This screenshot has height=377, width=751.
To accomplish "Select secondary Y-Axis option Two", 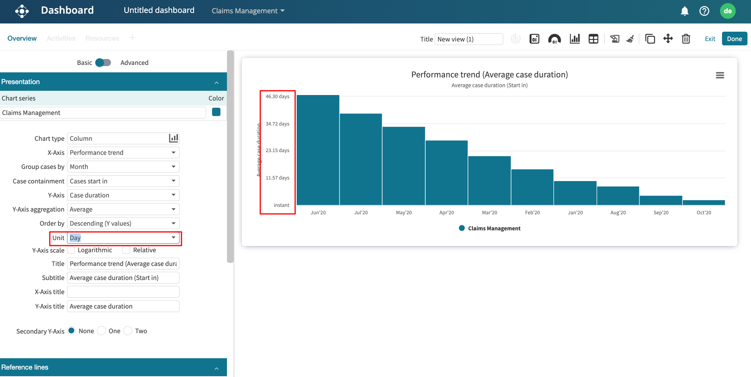I will pyautogui.click(x=128, y=331).
